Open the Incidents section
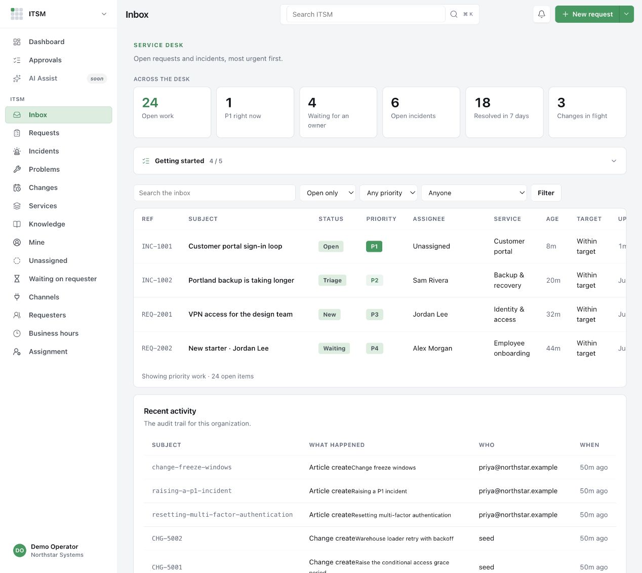 tap(59, 151)
